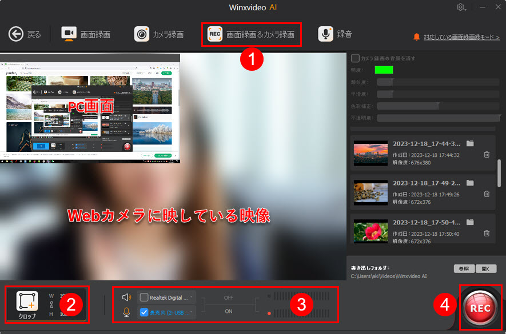506x334 pixels.
Task: Start recording with the red REC button
Action: click(x=480, y=308)
